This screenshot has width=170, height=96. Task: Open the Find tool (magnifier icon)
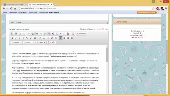29,34
